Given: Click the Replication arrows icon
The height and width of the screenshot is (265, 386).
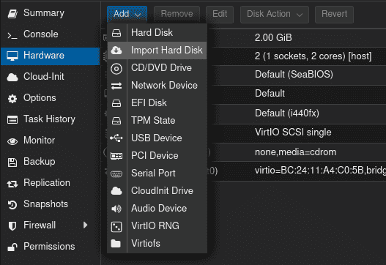Looking at the screenshot, I should coord(12,184).
